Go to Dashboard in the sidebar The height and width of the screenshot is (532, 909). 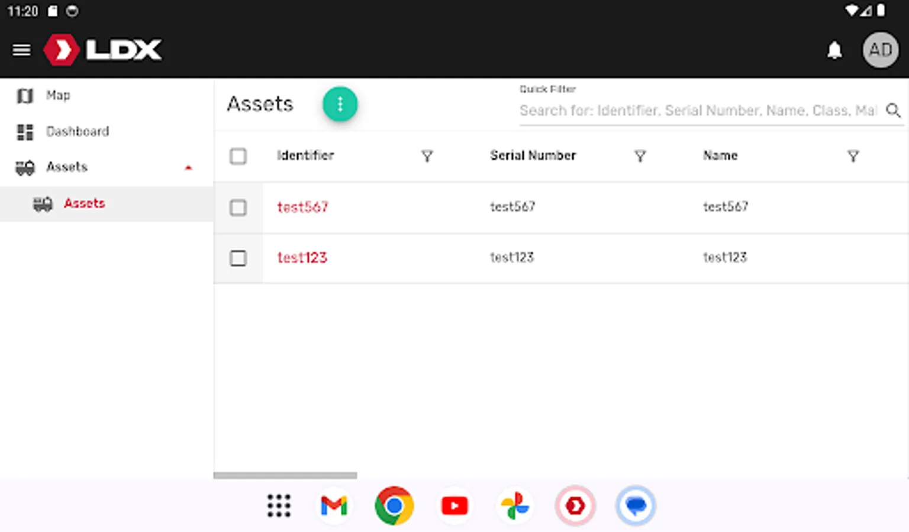point(78,131)
